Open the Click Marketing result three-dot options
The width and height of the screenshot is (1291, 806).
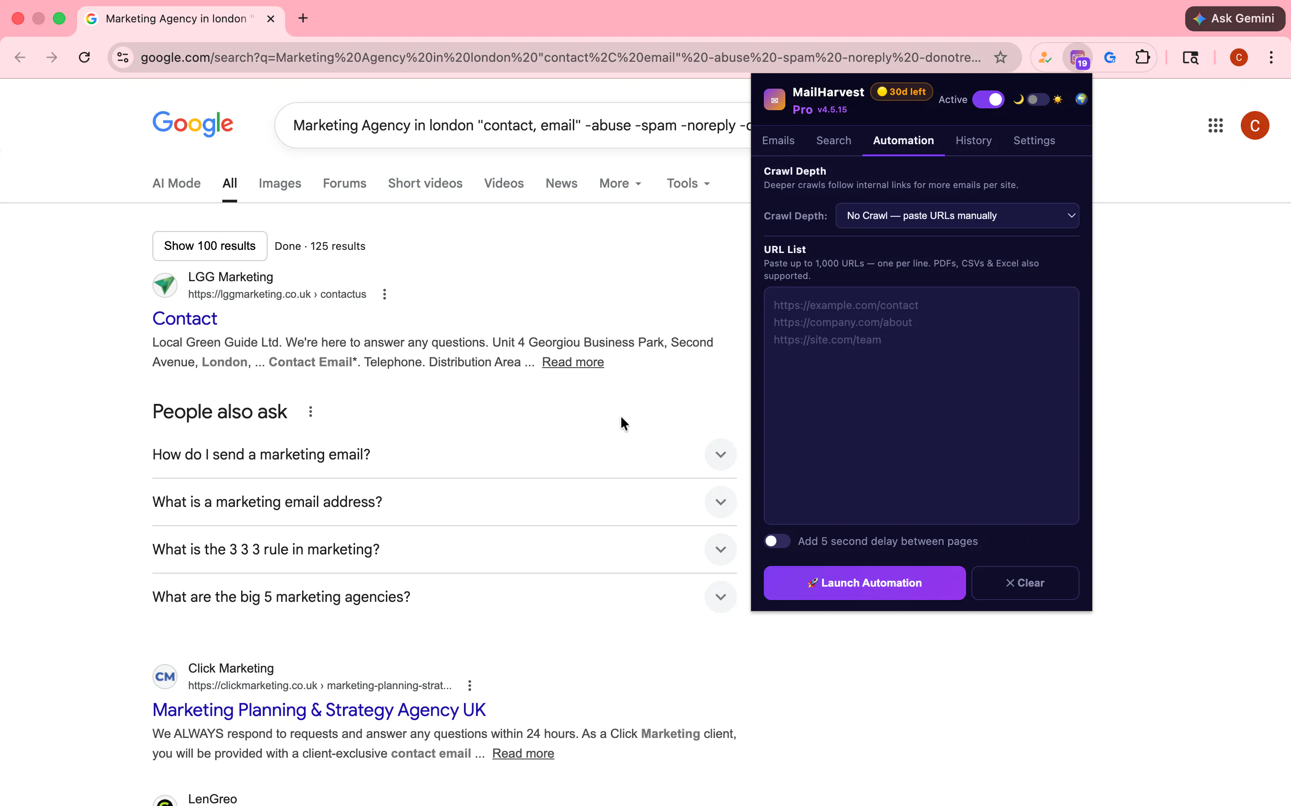pyautogui.click(x=469, y=686)
